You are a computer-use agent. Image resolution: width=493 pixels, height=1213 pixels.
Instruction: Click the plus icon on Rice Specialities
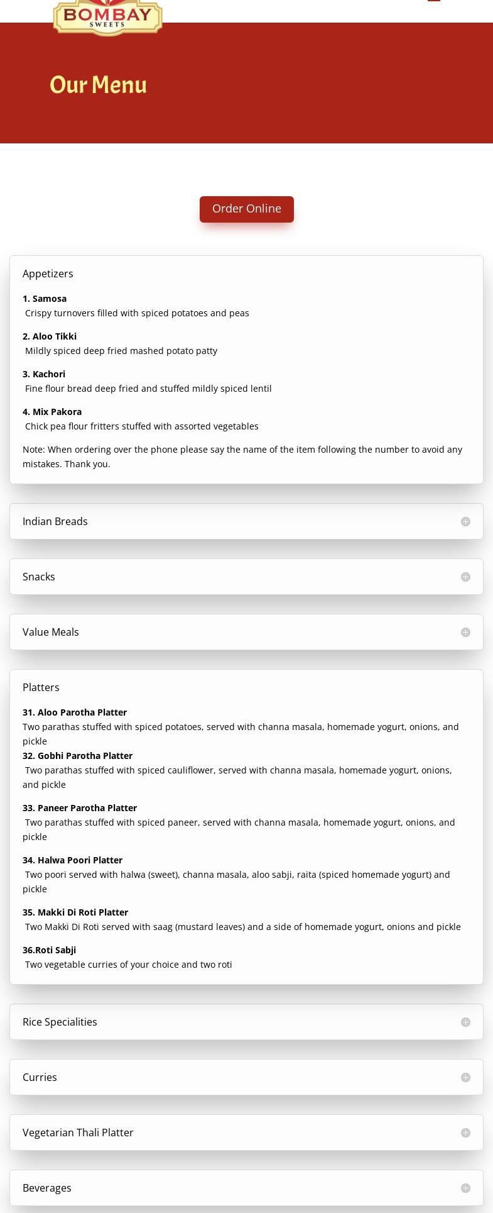pos(465,1022)
